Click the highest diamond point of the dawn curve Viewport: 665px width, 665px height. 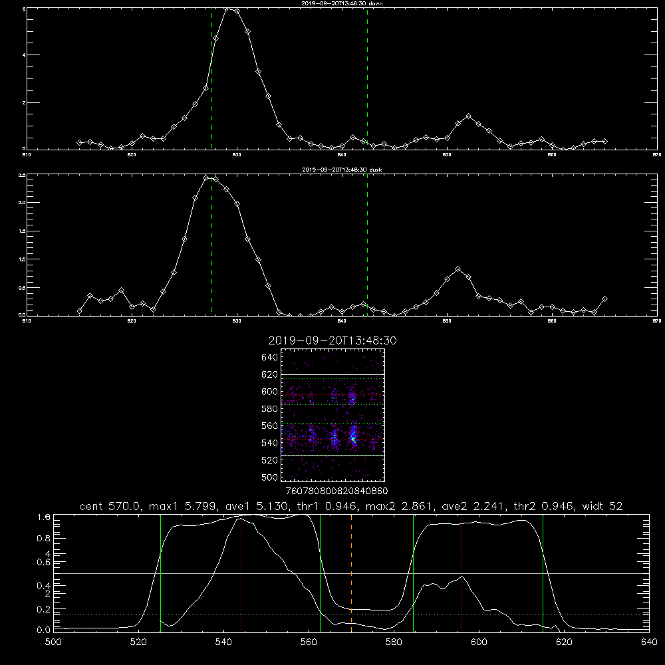click(x=227, y=8)
